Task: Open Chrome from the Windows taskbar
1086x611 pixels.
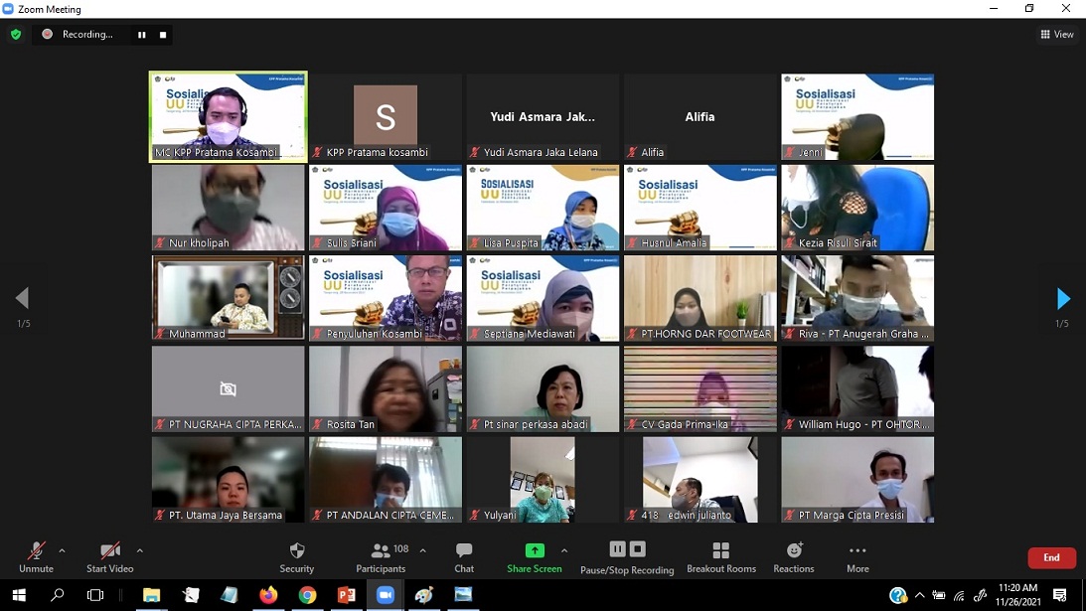Action: click(x=307, y=595)
